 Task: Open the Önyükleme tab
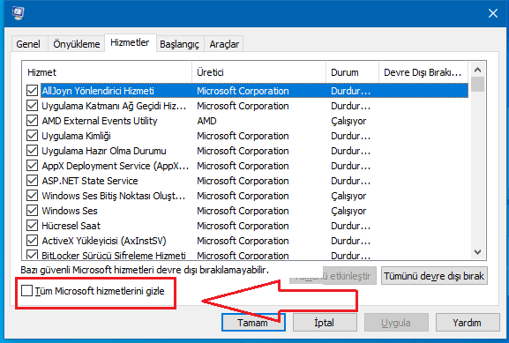(x=77, y=44)
